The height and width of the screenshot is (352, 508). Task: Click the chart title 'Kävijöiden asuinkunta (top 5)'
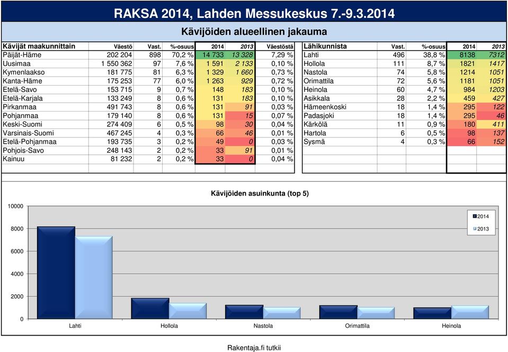[x=260, y=193]
